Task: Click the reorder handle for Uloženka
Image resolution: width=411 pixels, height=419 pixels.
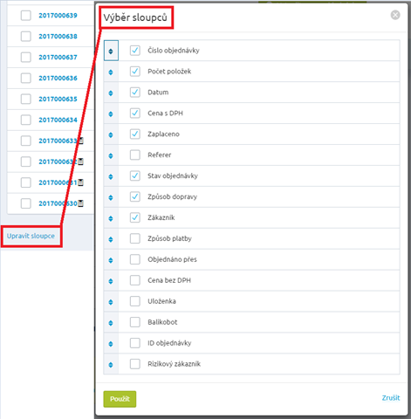Action: 111,302
